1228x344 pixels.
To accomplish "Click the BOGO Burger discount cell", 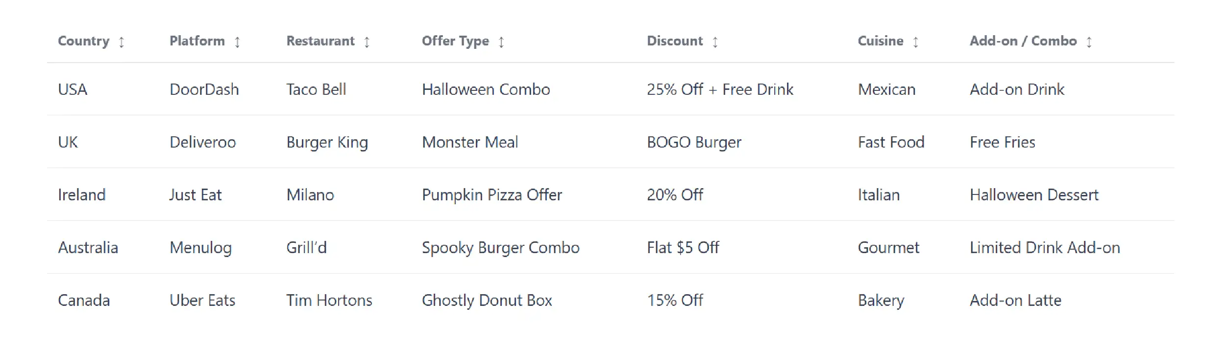I will [x=694, y=142].
